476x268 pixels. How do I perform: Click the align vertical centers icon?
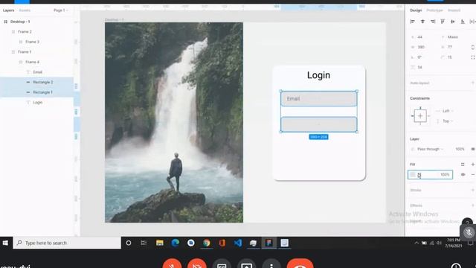(x=453, y=22)
